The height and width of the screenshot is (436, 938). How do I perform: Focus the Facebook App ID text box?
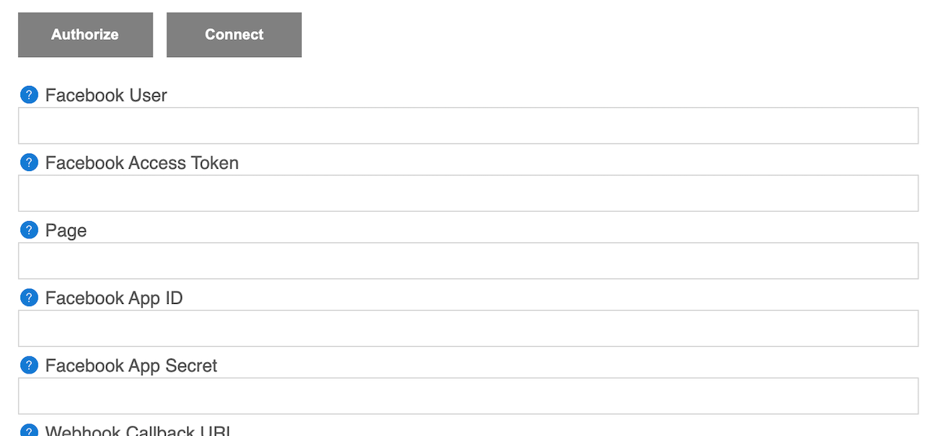tap(467, 328)
